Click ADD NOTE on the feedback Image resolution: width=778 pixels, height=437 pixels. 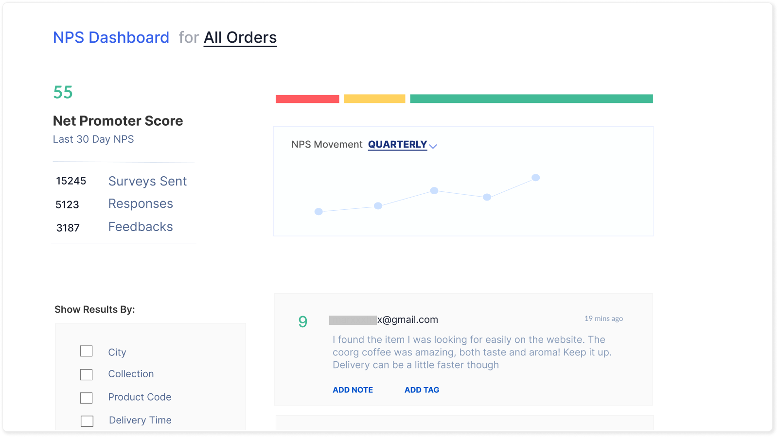tap(353, 389)
